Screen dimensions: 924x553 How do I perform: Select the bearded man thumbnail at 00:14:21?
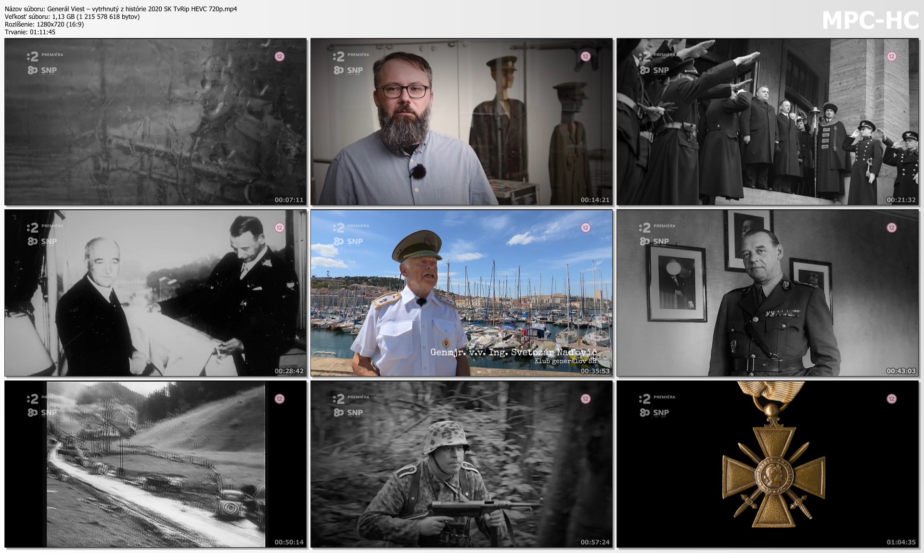(x=462, y=122)
